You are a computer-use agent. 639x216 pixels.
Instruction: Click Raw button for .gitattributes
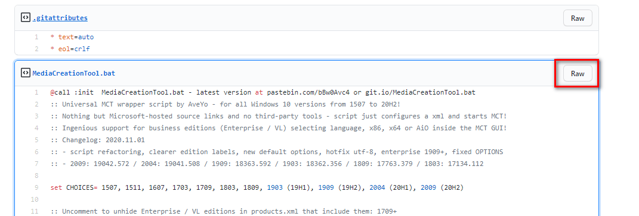click(x=578, y=18)
